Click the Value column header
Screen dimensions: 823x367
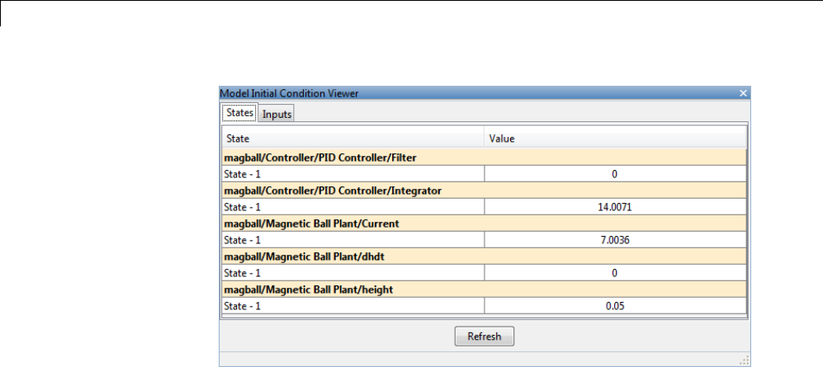615,139
